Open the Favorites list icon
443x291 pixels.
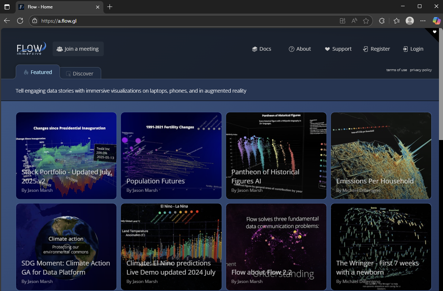pyautogui.click(x=397, y=21)
